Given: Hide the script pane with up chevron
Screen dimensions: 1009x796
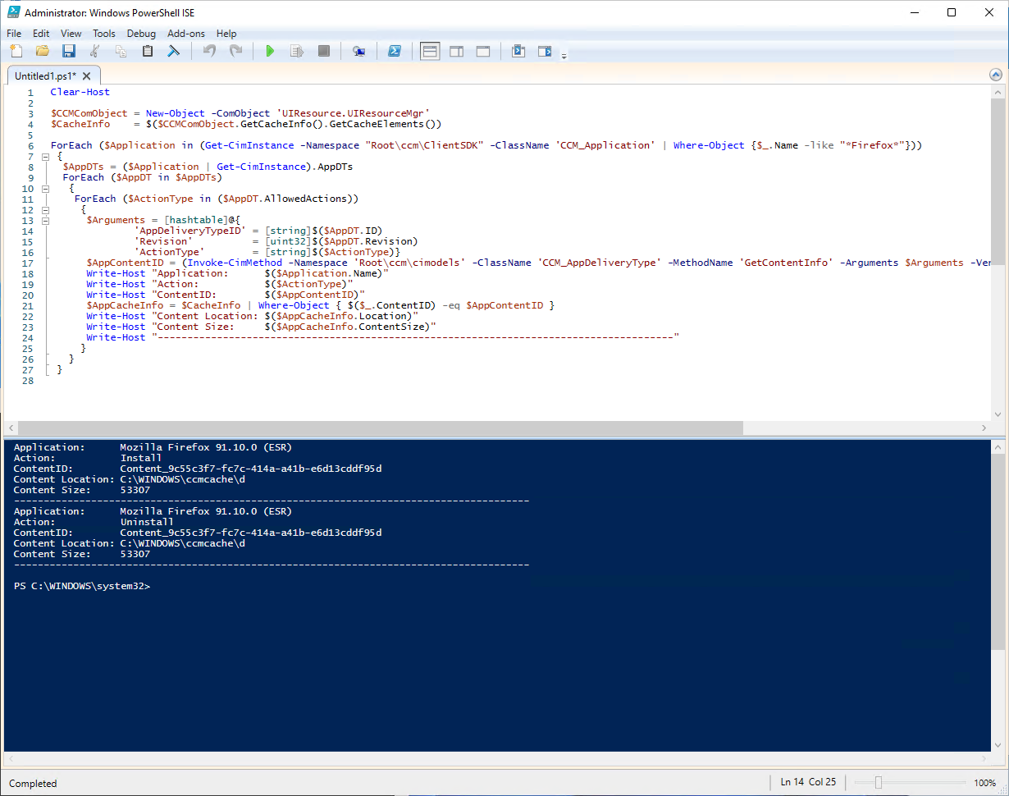Looking at the screenshot, I should (996, 75).
